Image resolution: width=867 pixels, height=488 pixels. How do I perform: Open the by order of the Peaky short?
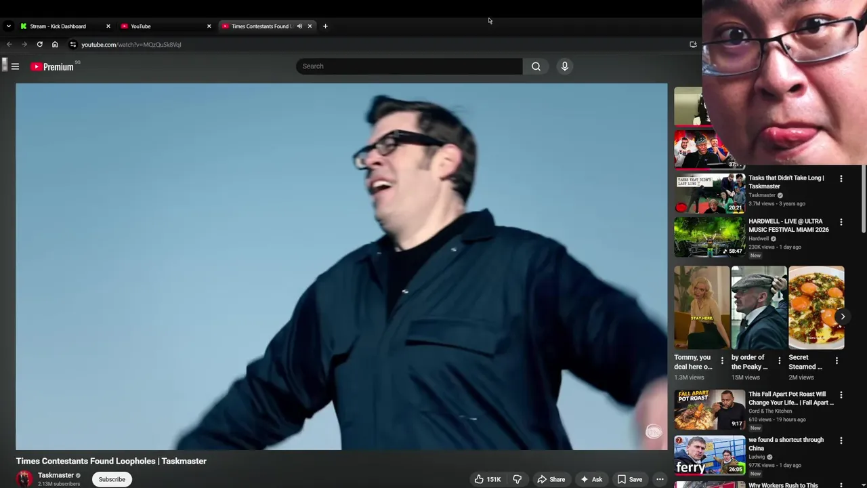click(759, 308)
